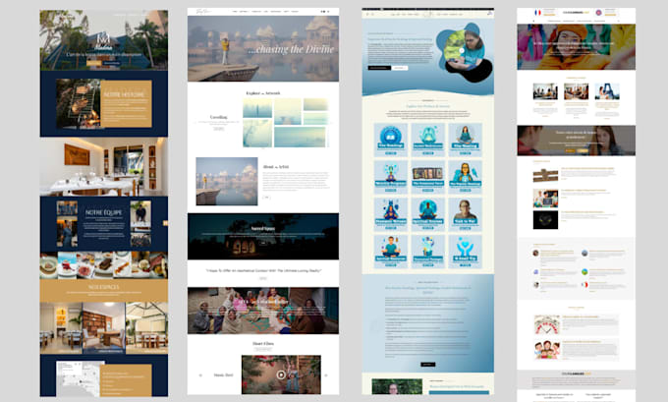Open the wide bottom-right artwork thumbnail

pyautogui.click(x=300, y=137)
